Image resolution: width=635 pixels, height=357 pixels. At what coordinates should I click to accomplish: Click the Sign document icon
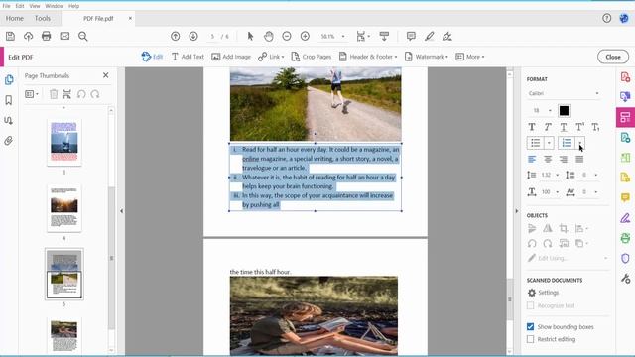447,36
